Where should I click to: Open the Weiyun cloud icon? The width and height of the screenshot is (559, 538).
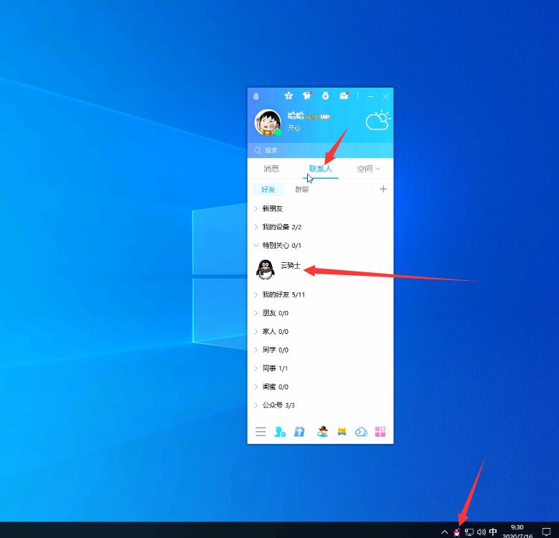[361, 432]
